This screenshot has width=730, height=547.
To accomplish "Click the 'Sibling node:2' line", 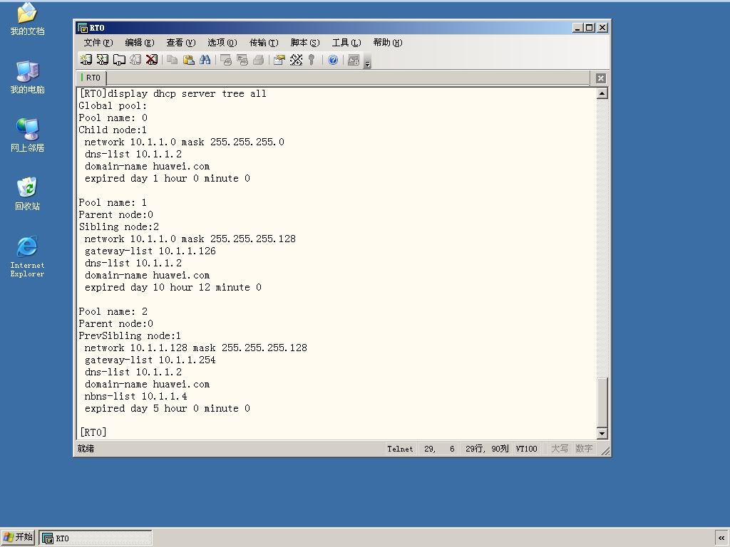I will [119, 227].
